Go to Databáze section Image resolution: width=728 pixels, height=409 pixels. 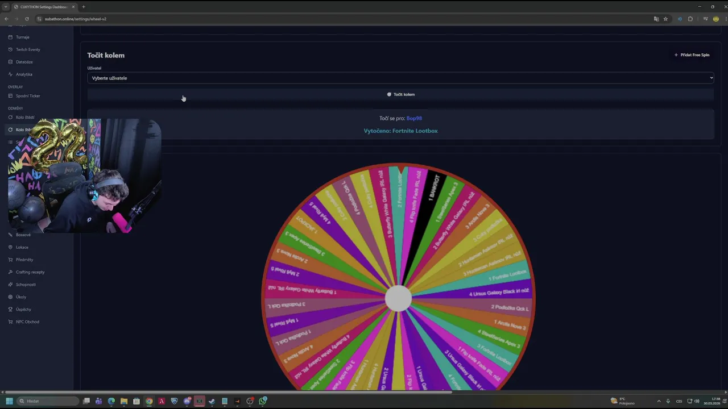24,62
